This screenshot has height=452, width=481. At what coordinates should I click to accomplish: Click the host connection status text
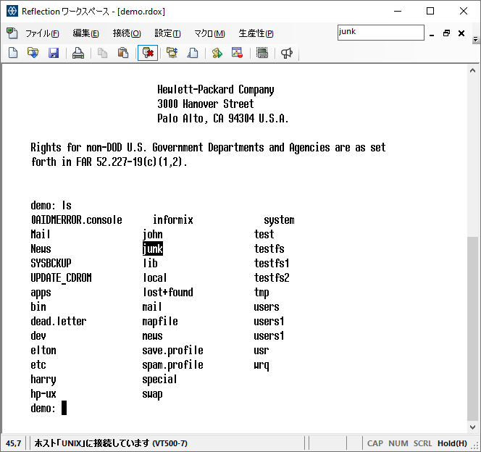tap(111, 443)
